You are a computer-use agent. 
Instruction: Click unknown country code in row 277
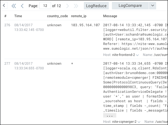(x=54, y=63)
